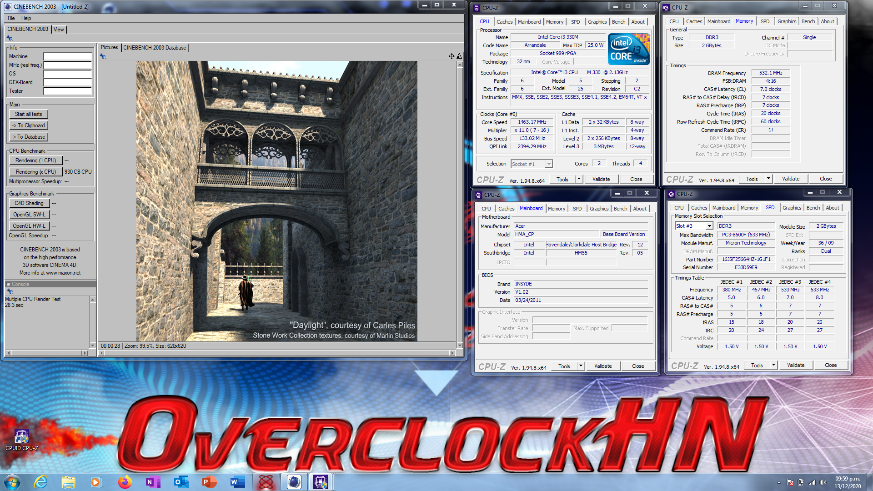Click the triangle zoom icon above the render
Screen dimensions: 873x491
459,56
